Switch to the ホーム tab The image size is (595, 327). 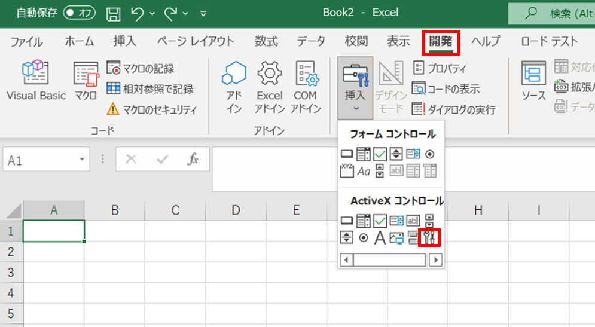80,41
